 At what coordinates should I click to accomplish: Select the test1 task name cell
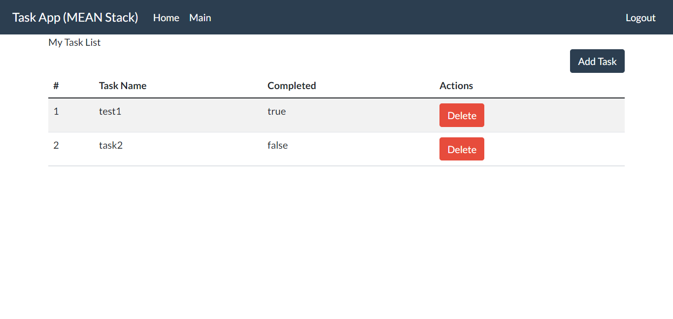click(x=178, y=115)
